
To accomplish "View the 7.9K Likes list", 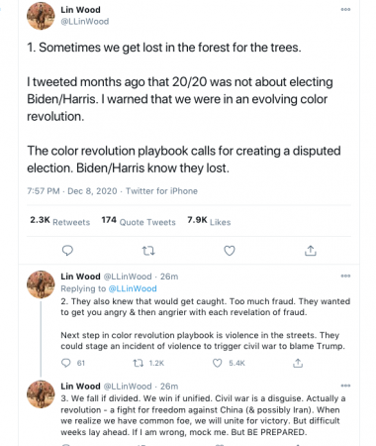I will coord(209,221).
